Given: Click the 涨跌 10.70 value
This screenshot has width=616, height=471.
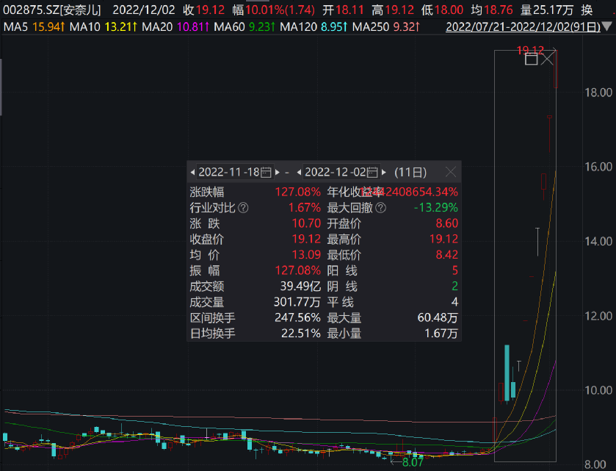Looking at the screenshot, I should pos(306,223).
